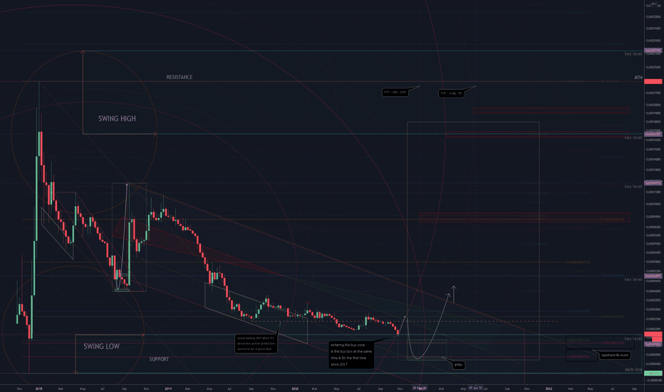Click the 0.00021500 price axis value

coord(653,93)
